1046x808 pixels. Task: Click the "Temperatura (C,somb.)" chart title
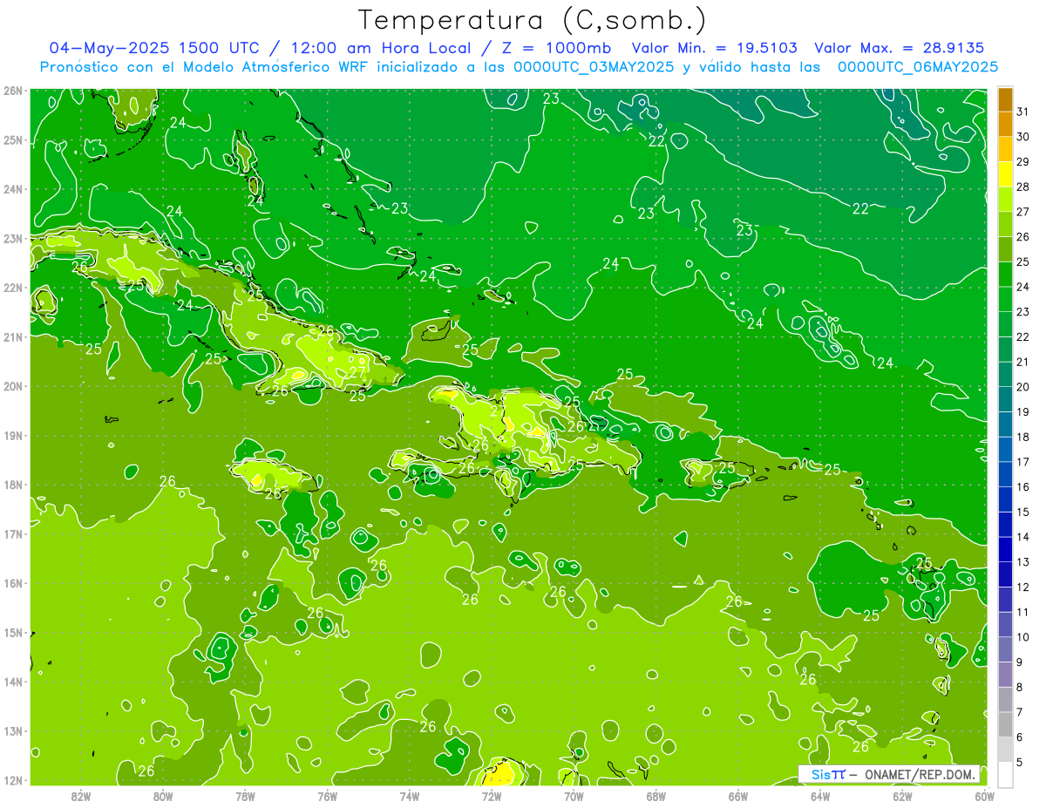click(x=533, y=20)
